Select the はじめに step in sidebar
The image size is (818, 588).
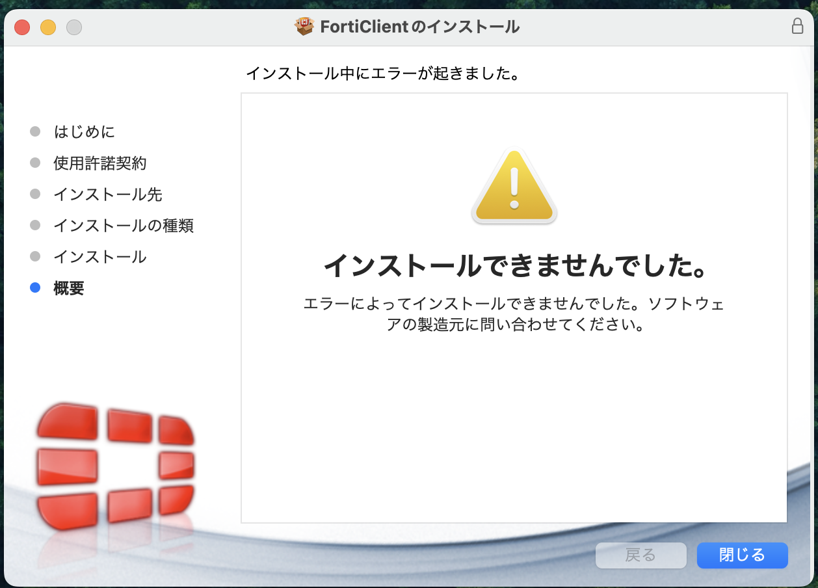pos(84,131)
